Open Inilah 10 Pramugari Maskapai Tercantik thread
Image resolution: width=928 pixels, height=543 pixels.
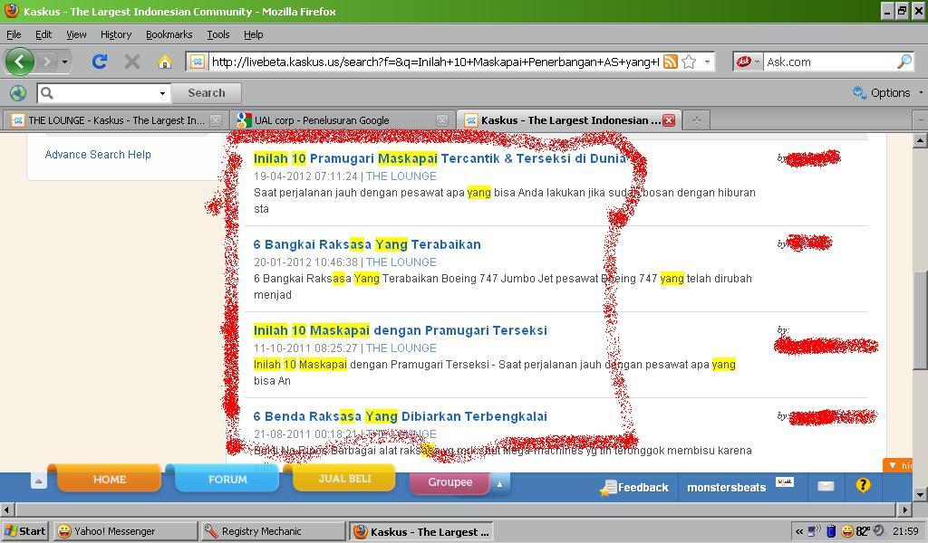[440, 158]
